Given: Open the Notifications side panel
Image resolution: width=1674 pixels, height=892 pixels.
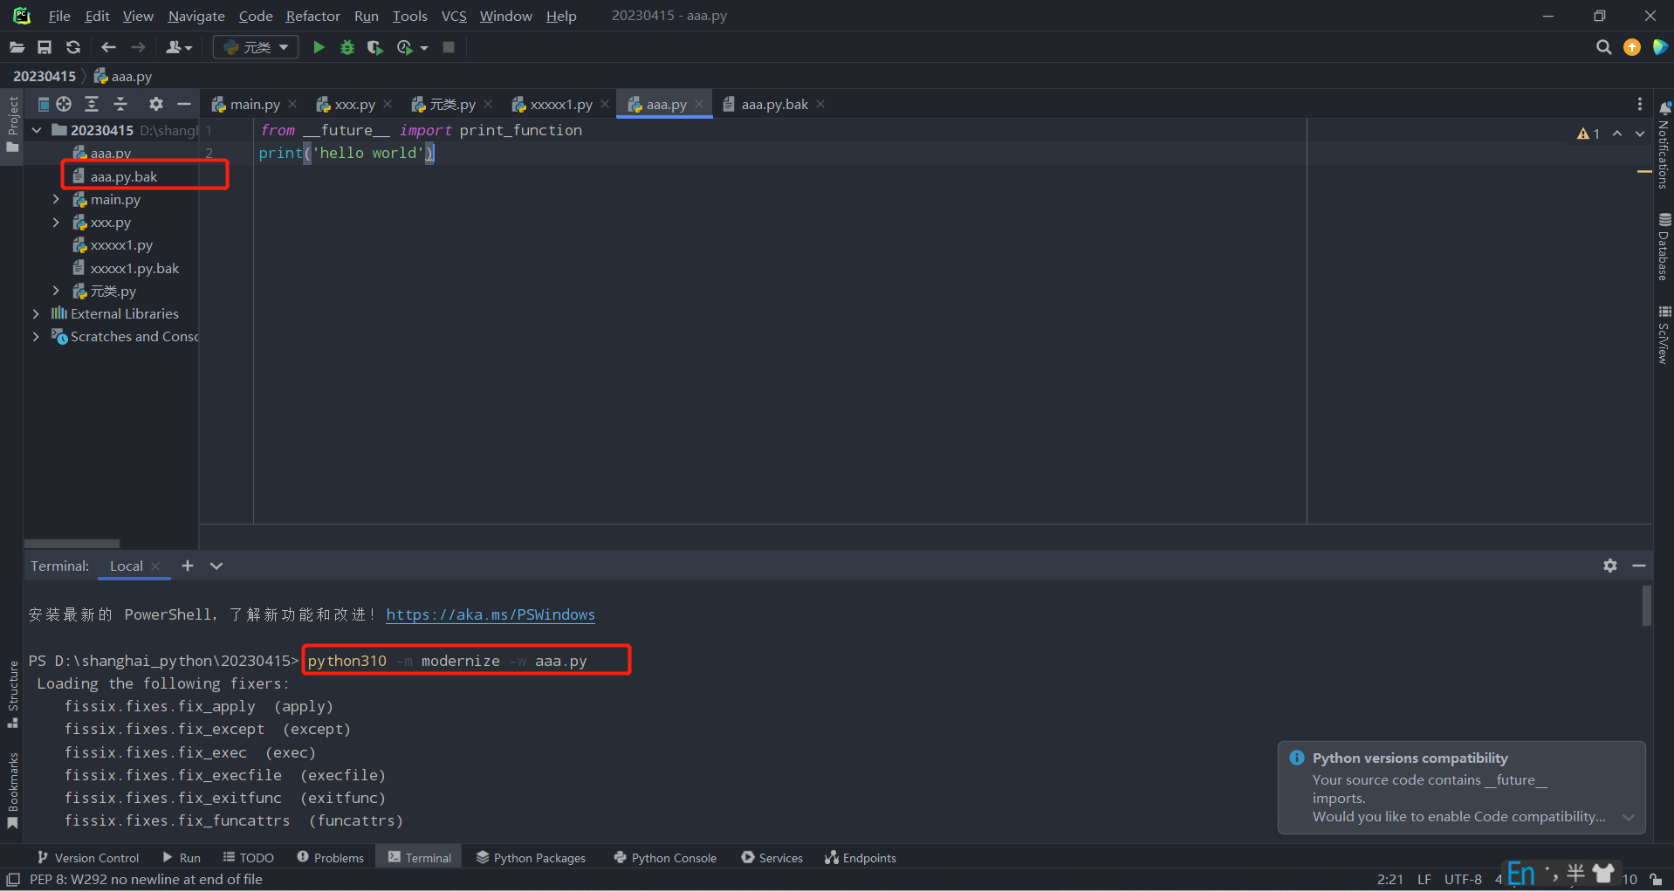Looking at the screenshot, I should click(x=1664, y=145).
